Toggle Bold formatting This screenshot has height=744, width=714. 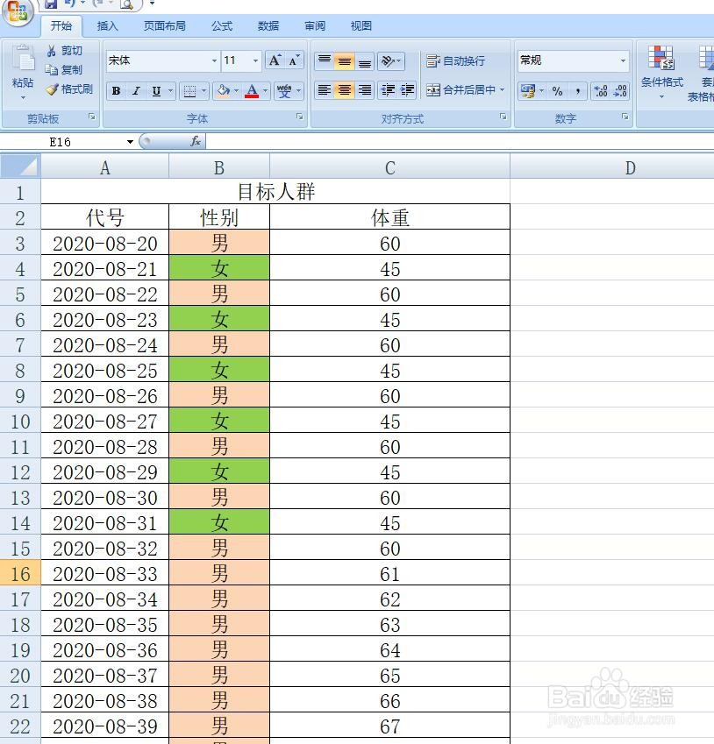[x=117, y=91]
